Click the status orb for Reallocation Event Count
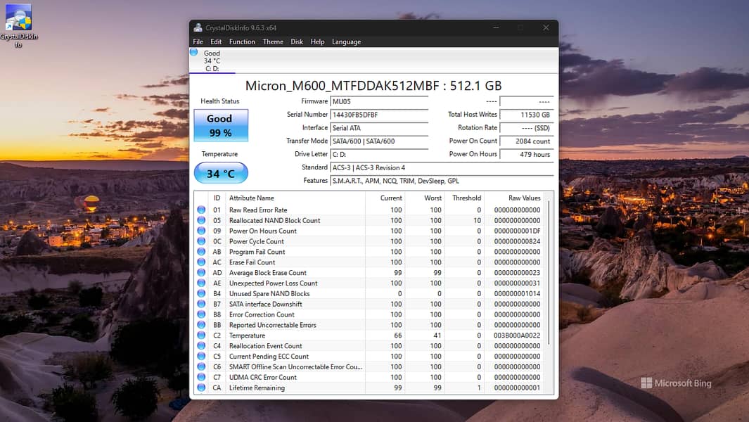 click(x=201, y=346)
